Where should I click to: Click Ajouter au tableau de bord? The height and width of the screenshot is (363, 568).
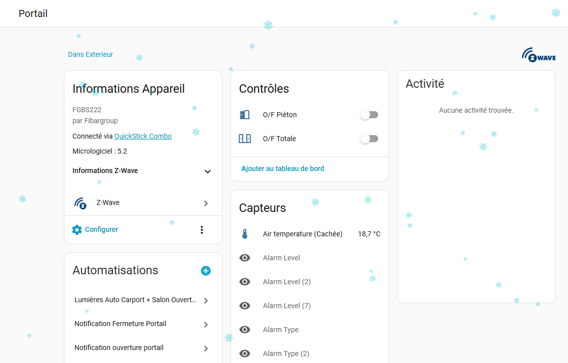coord(283,169)
